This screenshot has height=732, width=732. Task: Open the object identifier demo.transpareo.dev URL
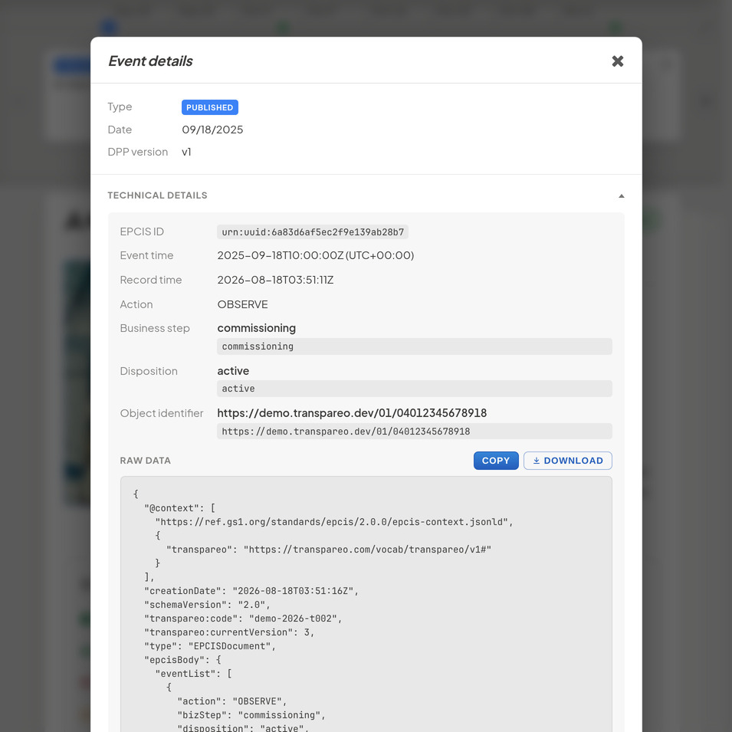(352, 413)
